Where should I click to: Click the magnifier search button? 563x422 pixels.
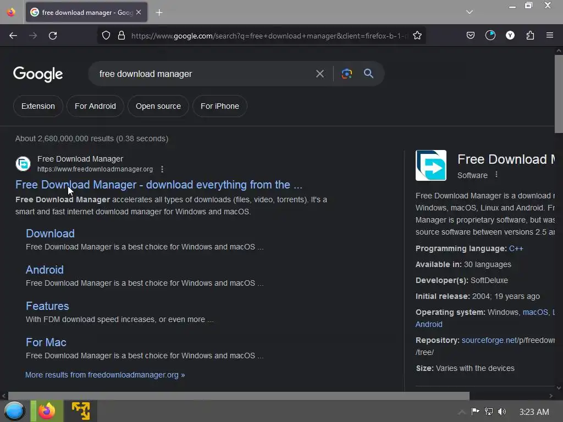368,74
